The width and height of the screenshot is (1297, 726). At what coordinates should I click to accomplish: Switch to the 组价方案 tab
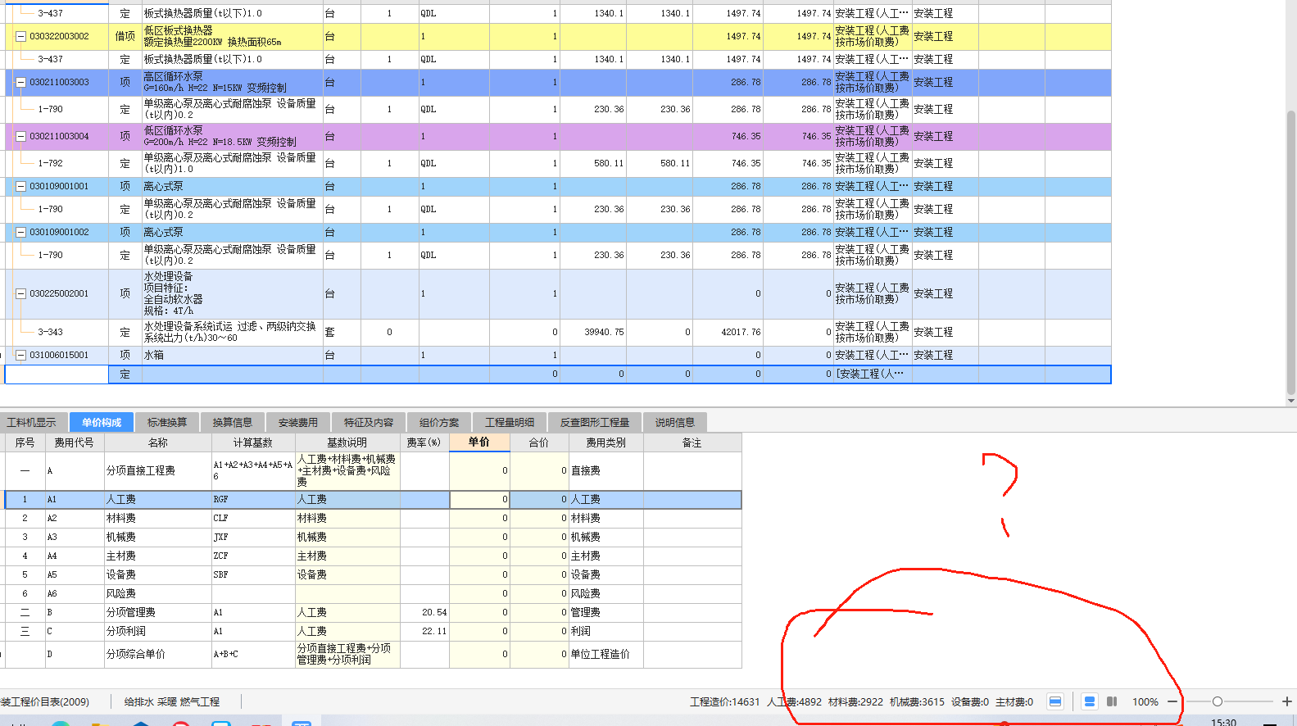click(x=439, y=422)
